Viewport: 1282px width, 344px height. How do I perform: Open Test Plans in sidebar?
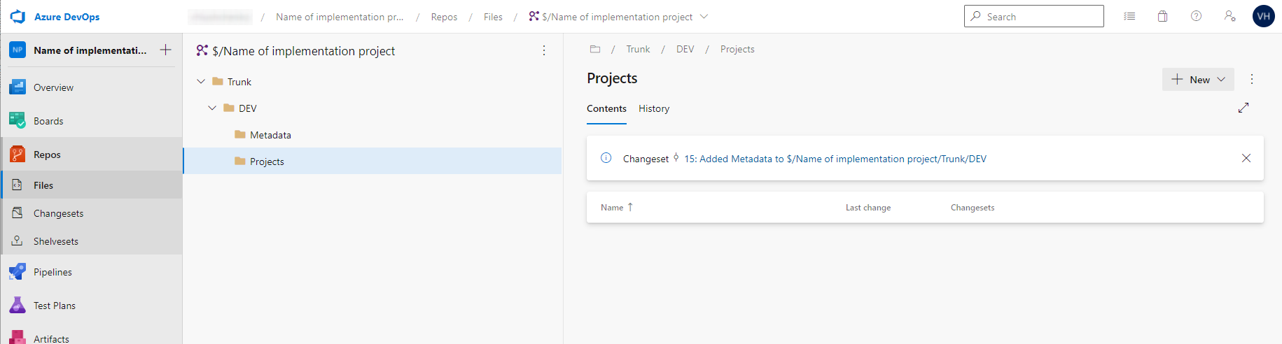coord(54,306)
